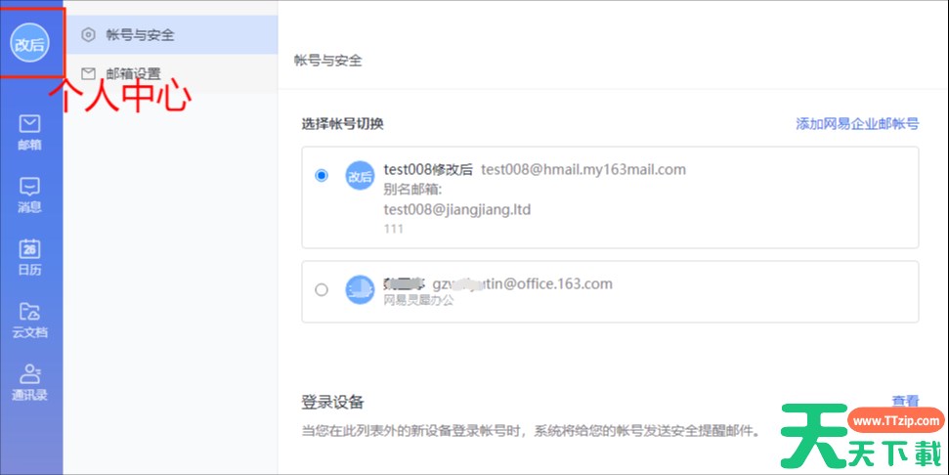This screenshot has height=475, width=949.
Task: Select office.163.com account radio button
Action: [x=322, y=290]
